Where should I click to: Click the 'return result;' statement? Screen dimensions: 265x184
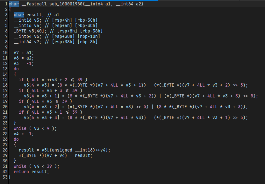[x=32, y=172]
